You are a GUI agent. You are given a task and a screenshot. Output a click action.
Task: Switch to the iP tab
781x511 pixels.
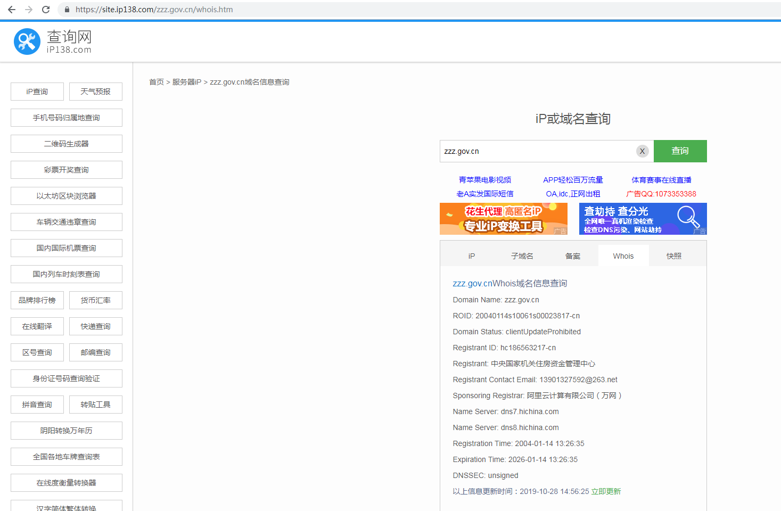[471, 256]
